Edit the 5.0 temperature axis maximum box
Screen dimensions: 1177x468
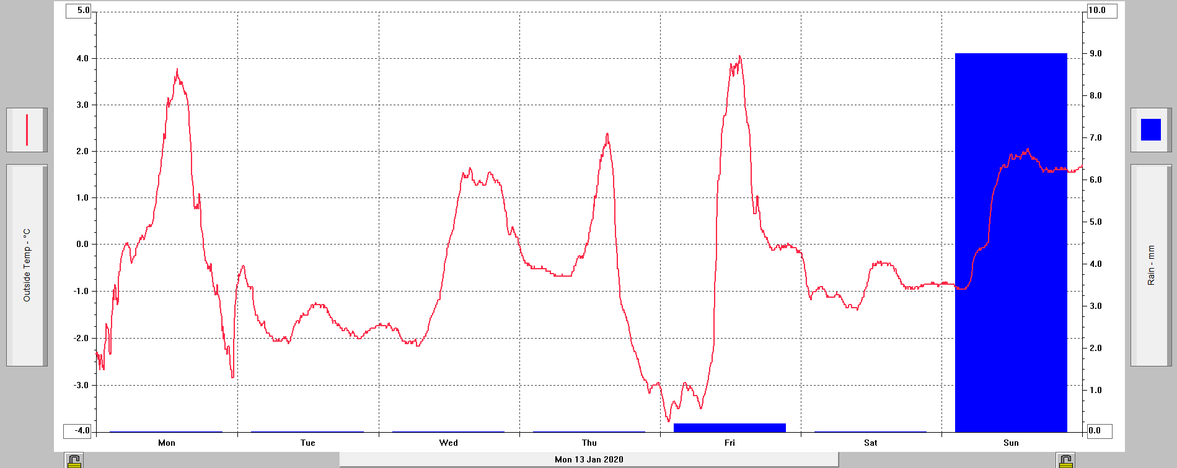(78, 11)
